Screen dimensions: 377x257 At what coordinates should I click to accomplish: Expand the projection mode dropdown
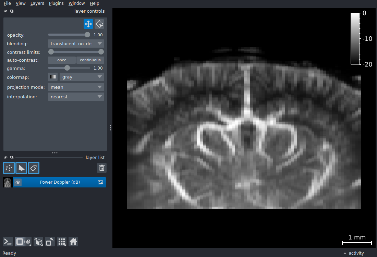[x=76, y=87]
